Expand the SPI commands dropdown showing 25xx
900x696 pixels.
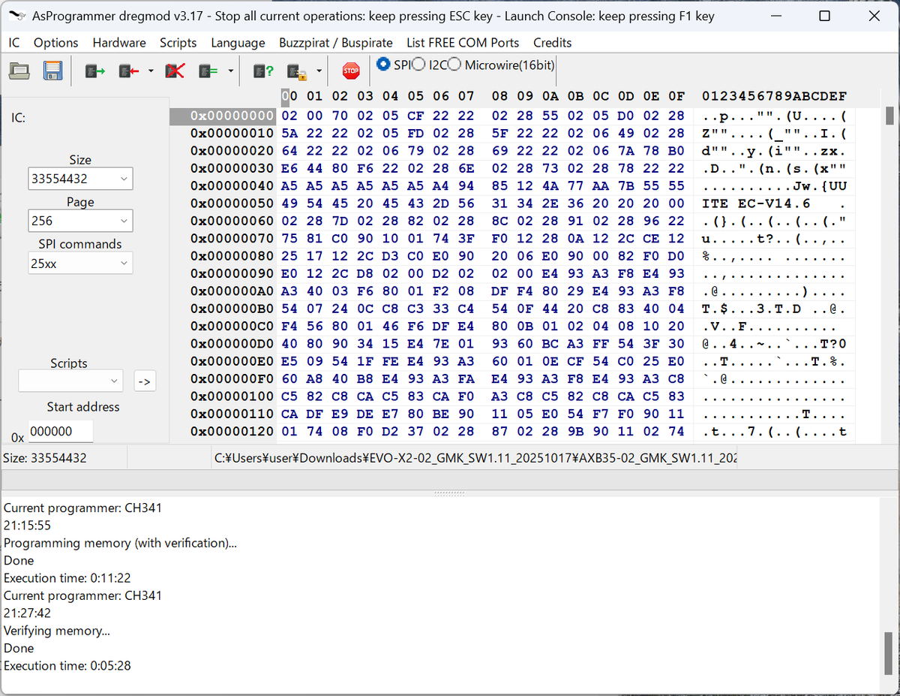[81, 264]
